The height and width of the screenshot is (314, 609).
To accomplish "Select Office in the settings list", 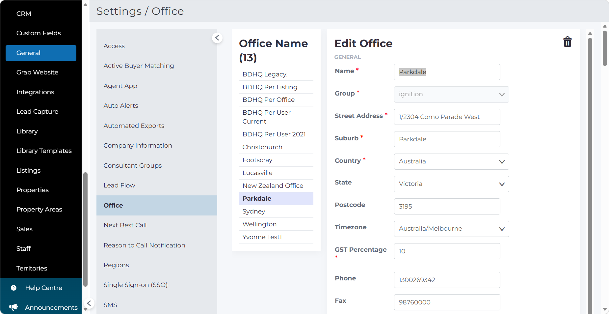I will click(x=157, y=205).
